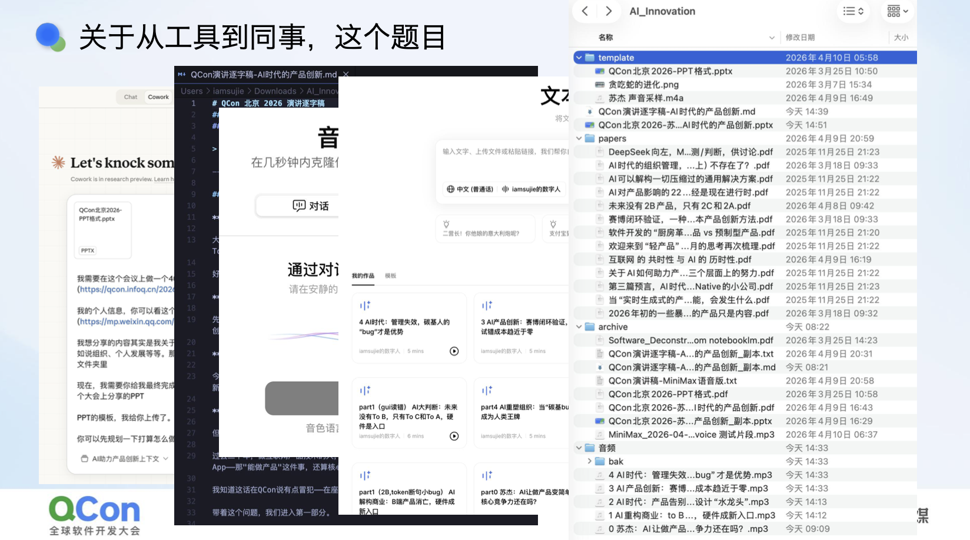The image size is (970, 540).
Task: Toggle sort direction chevron in 名称 column
Action: pos(772,38)
